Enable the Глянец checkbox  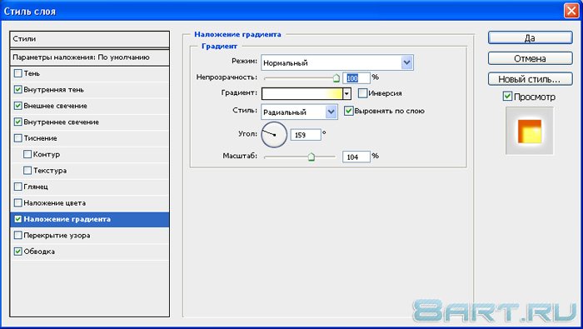tap(17, 187)
